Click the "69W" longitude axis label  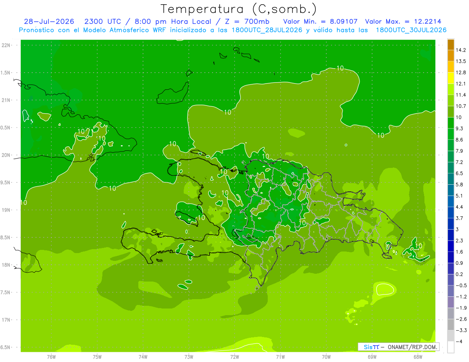tap(372, 357)
